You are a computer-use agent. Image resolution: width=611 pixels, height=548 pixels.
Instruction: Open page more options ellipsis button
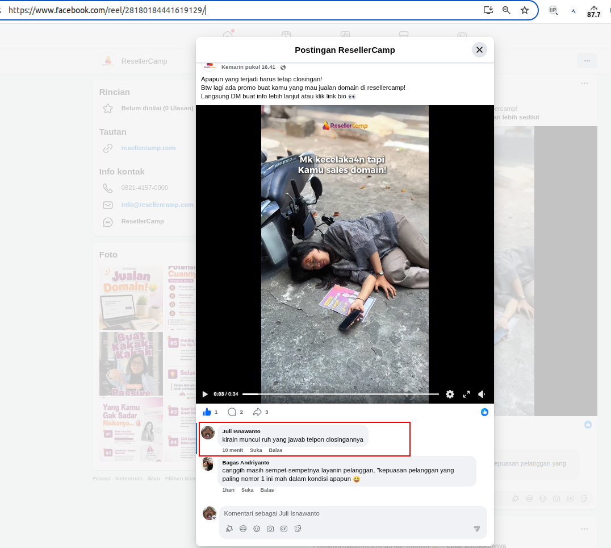pos(587,61)
